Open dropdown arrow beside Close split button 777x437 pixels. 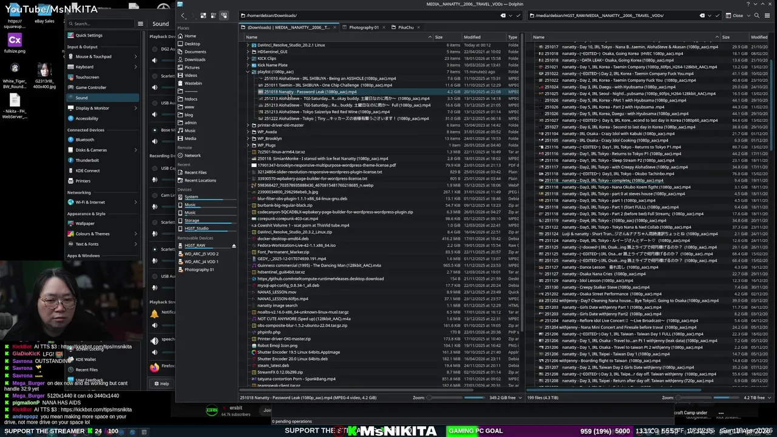(748, 15)
